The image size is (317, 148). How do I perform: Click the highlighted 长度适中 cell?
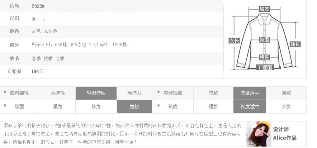250,106
